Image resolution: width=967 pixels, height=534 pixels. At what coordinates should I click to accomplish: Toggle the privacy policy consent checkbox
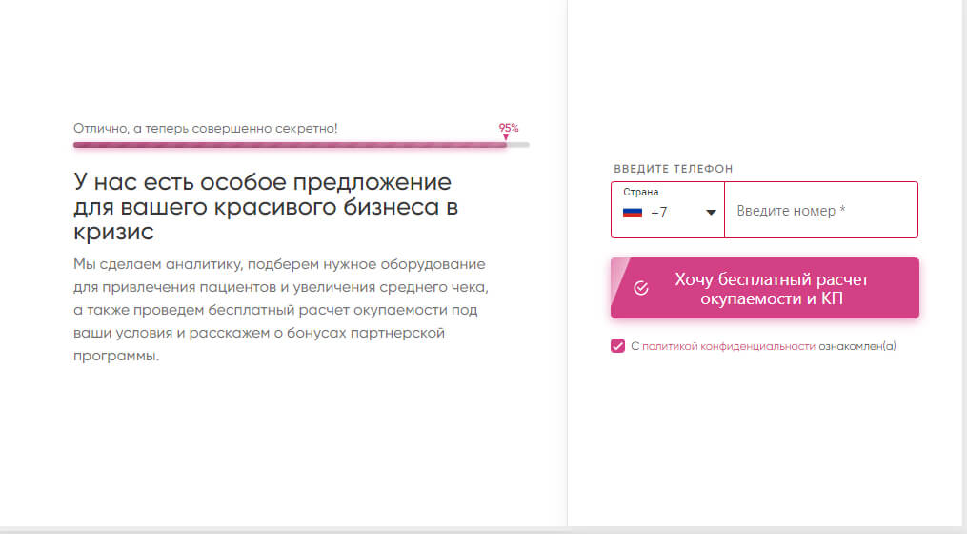click(x=617, y=346)
